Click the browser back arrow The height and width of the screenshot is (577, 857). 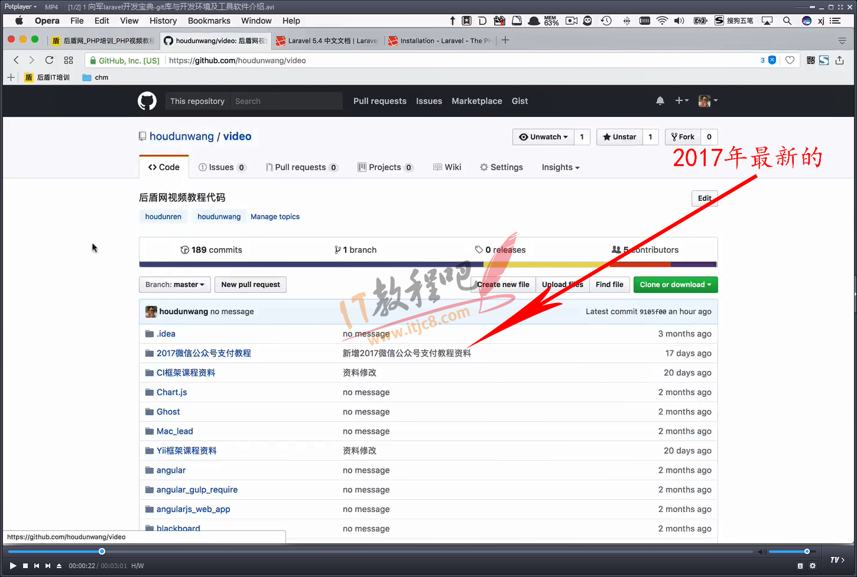[16, 60]
